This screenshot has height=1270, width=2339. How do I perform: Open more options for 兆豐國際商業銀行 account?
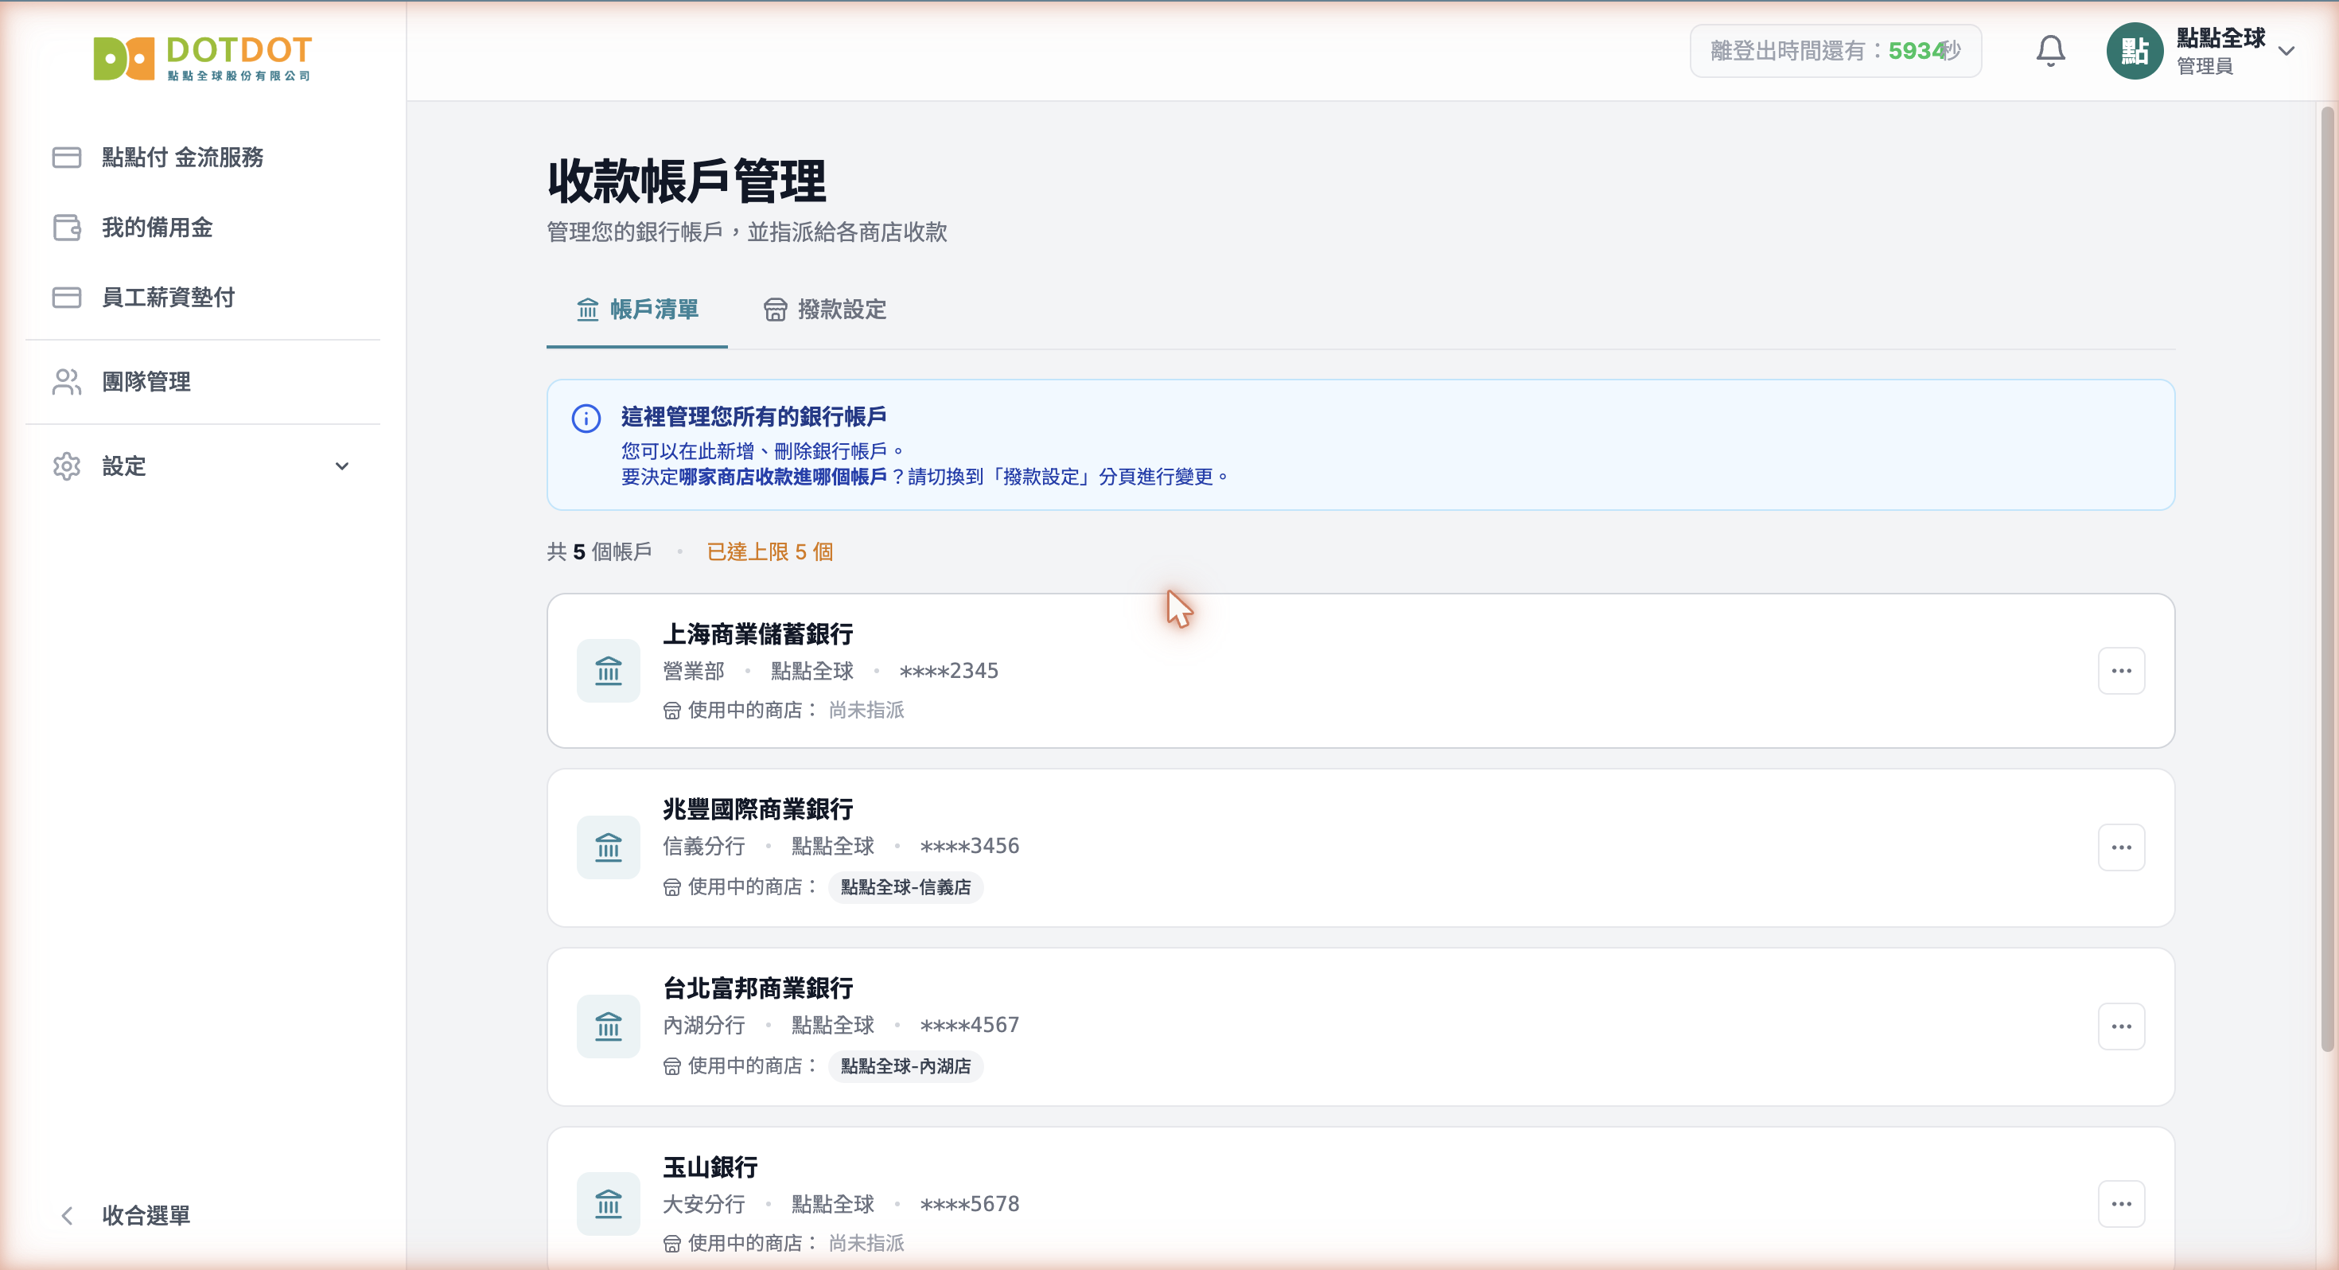pos(2121,847)
